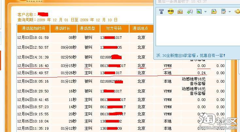Select the 12月04日15:16:40 call time cell
The width and height of the screenshot is (240, 132).
click(x=33, y=66)
